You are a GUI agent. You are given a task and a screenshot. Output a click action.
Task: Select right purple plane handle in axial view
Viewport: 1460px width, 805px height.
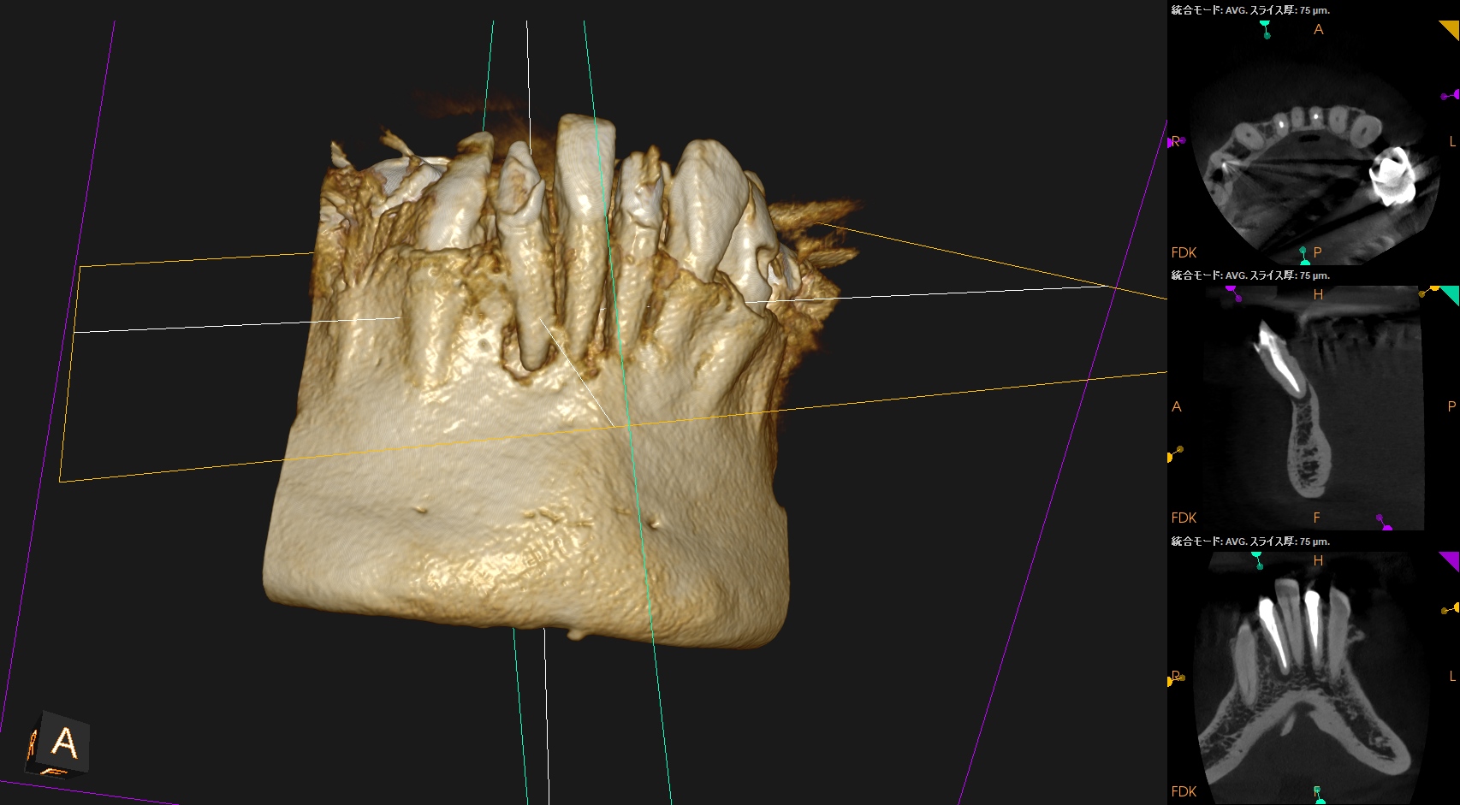pos(1451,95)
